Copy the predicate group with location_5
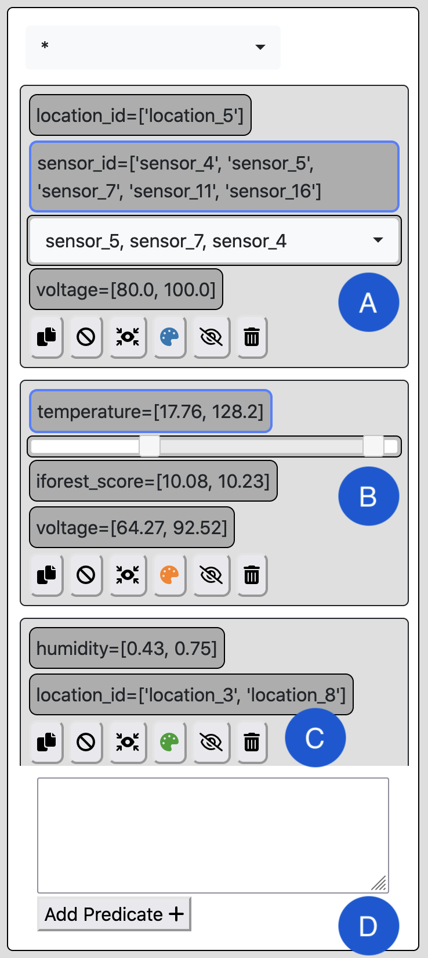Image resolution: width=428 pixels, height=958 pixels. click(x=46, y=337)
